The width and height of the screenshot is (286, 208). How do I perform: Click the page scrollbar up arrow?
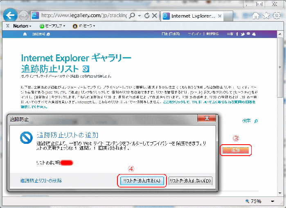tap(280, 34)
